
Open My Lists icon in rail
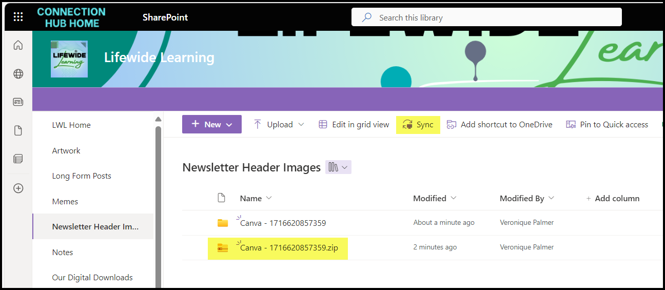point(18,159)
